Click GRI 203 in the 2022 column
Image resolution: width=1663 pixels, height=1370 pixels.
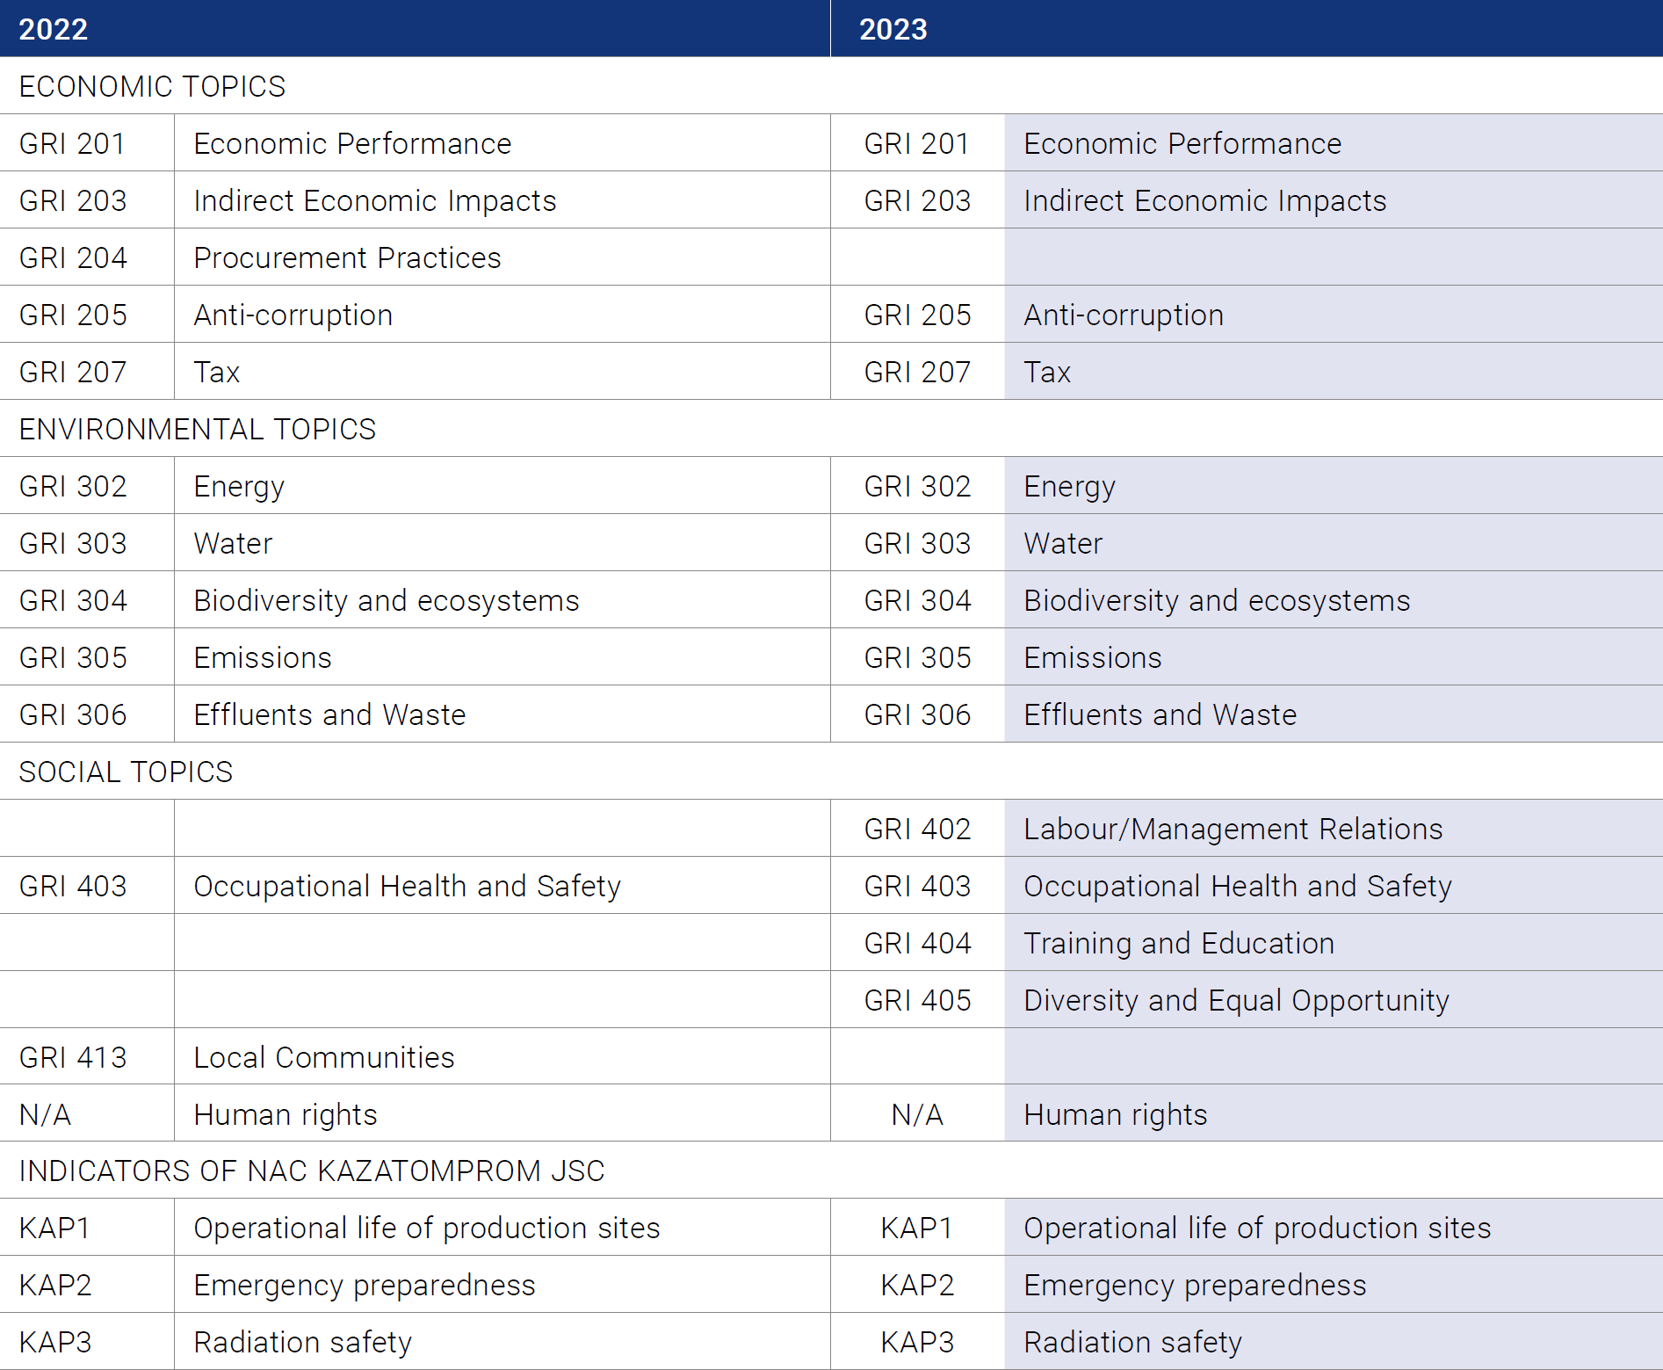pyautogui.click(x=73, y=200)
